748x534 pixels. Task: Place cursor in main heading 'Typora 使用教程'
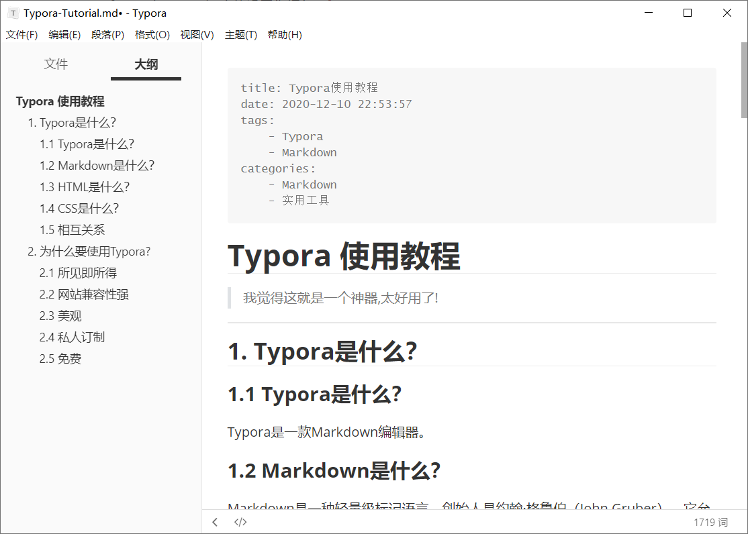(344, 256)
